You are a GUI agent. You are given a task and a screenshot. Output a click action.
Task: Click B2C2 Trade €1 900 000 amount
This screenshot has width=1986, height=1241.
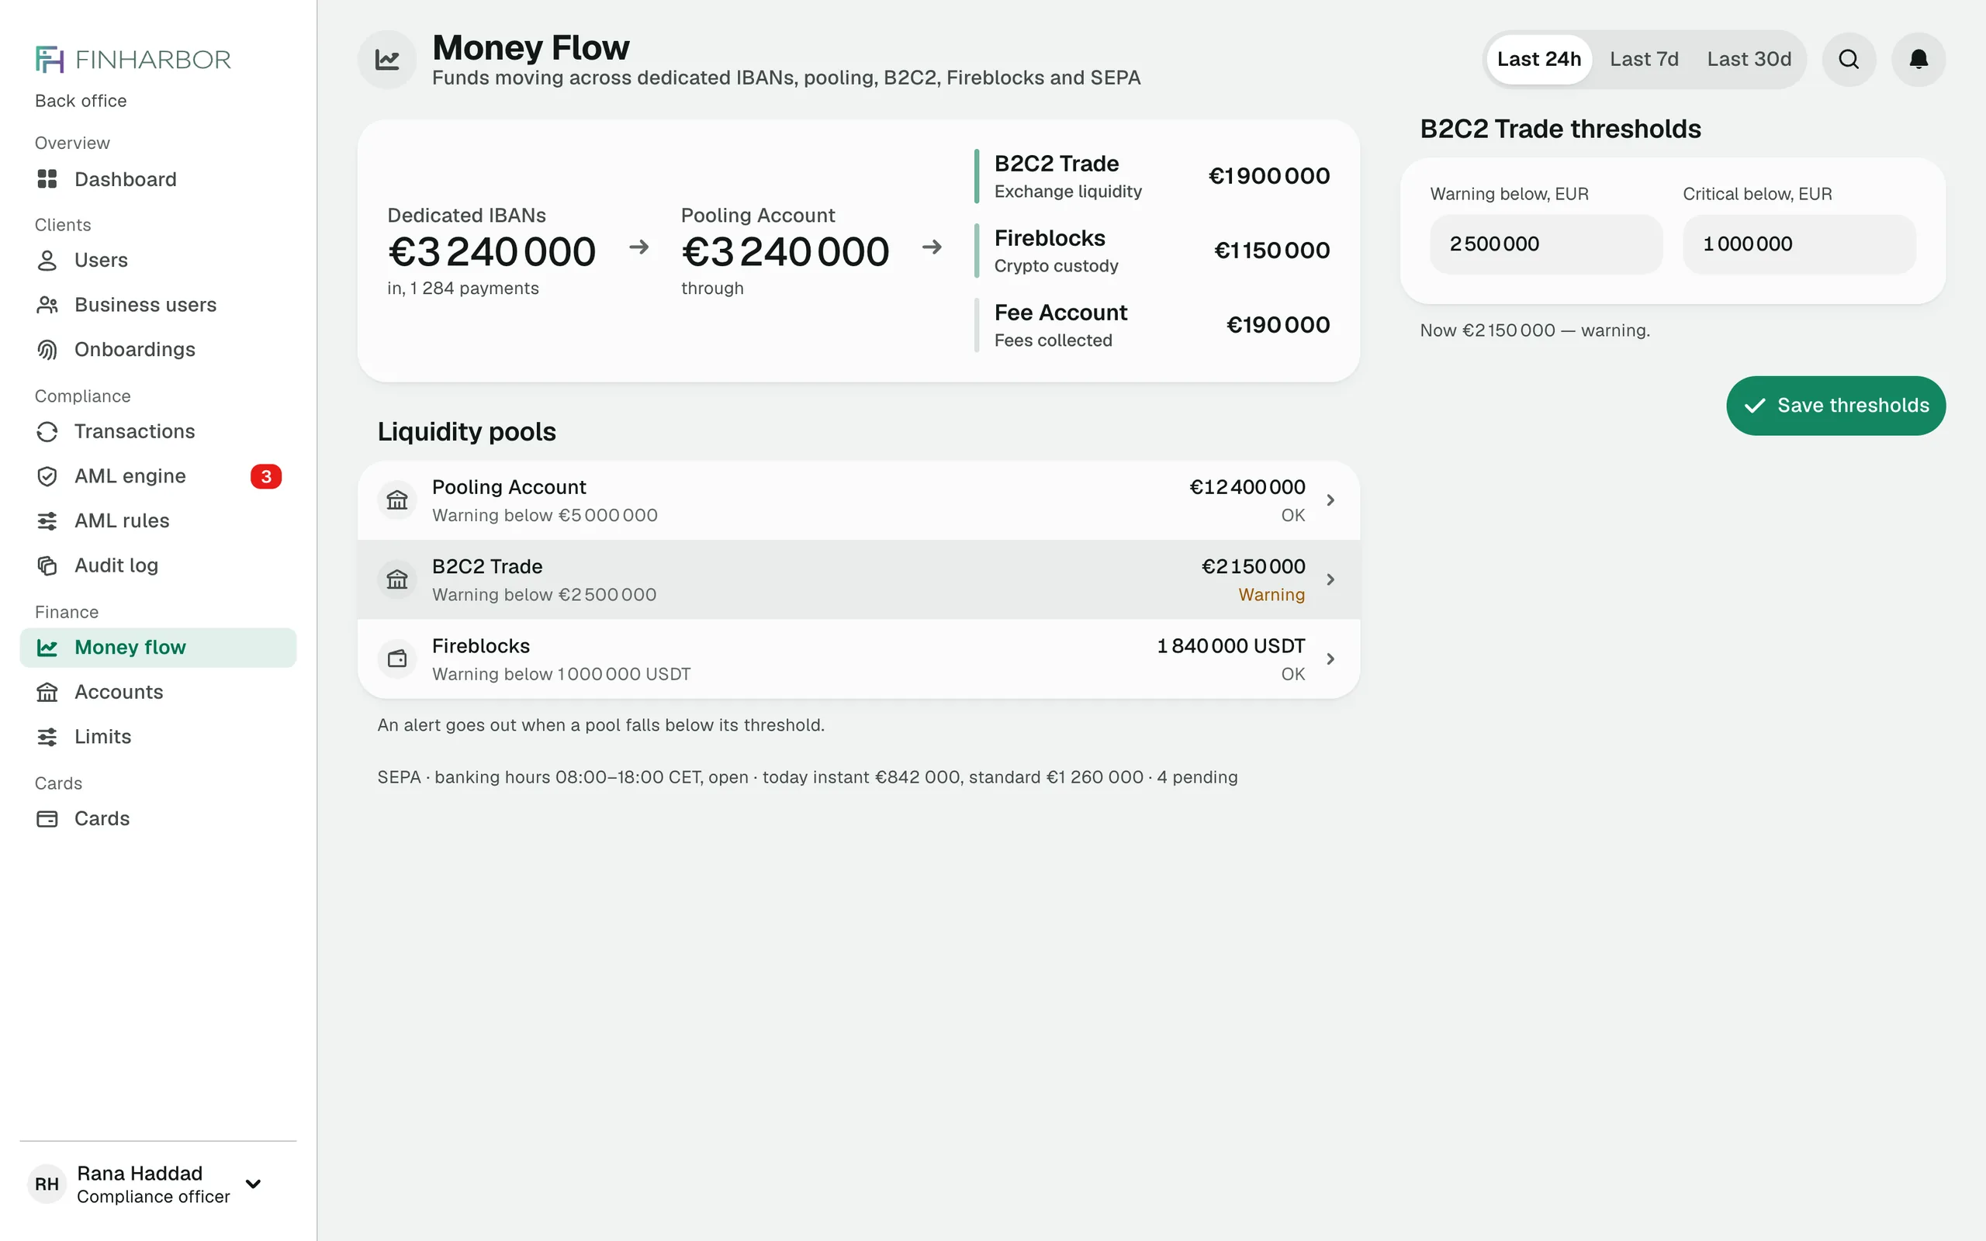pos(1268,175)
